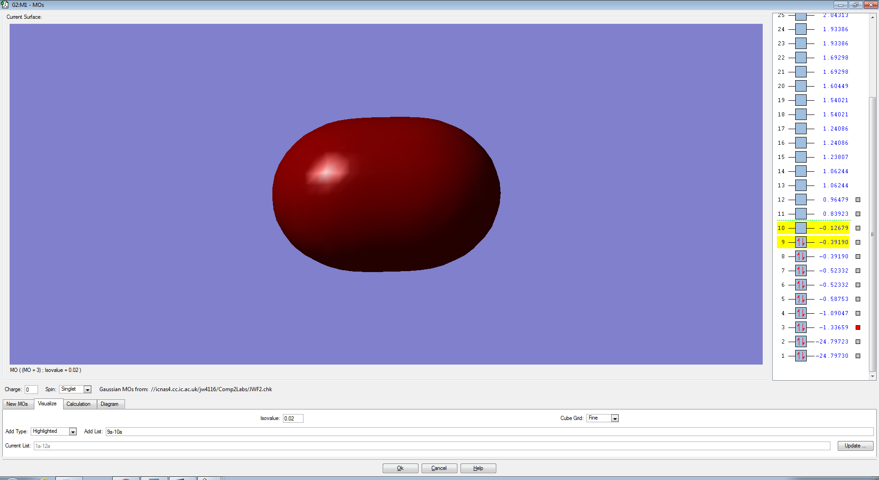Select the empty orbital box for MO 15
879x480 pixels.
801,157
